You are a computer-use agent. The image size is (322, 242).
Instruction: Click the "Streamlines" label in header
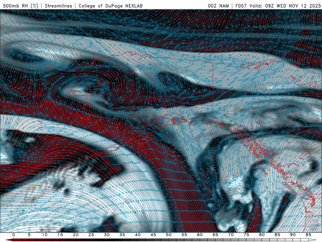[x=59, y=6]
